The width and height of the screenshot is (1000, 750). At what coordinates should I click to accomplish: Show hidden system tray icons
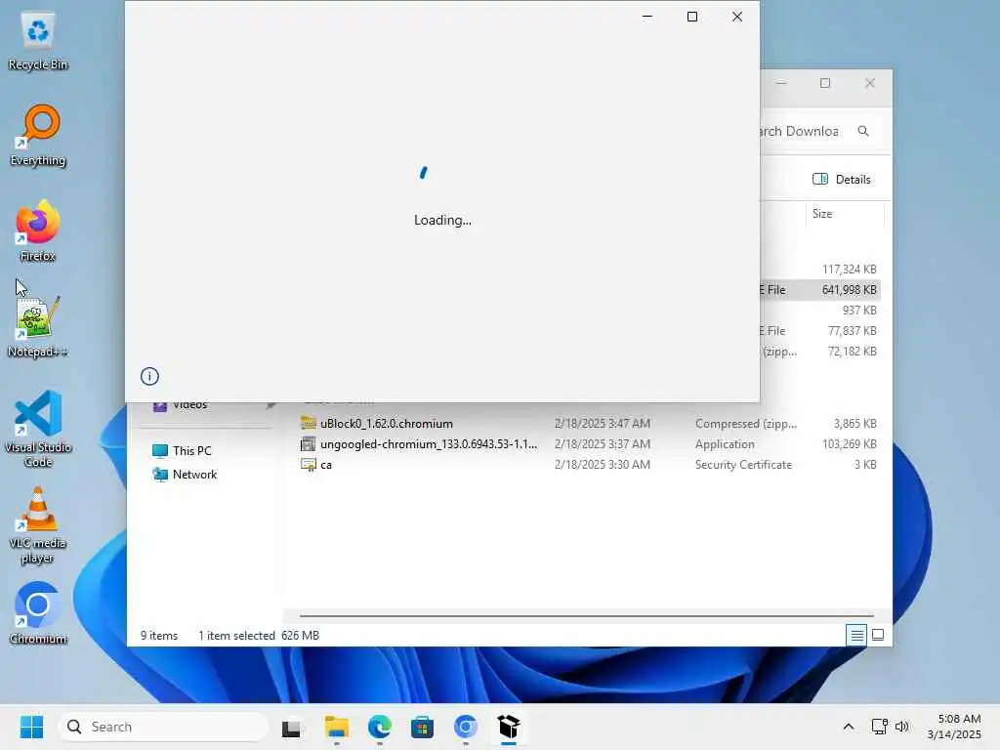click(x=849, y=727)
